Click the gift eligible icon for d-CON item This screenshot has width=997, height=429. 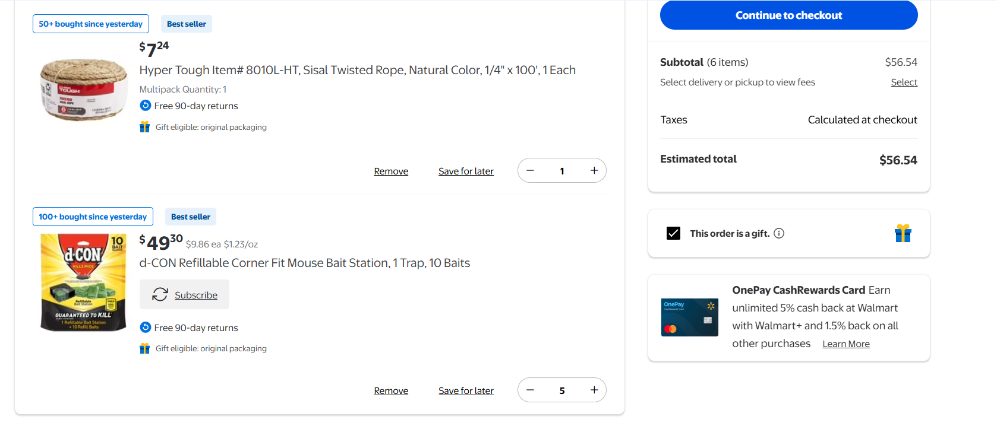click(144, 348)
